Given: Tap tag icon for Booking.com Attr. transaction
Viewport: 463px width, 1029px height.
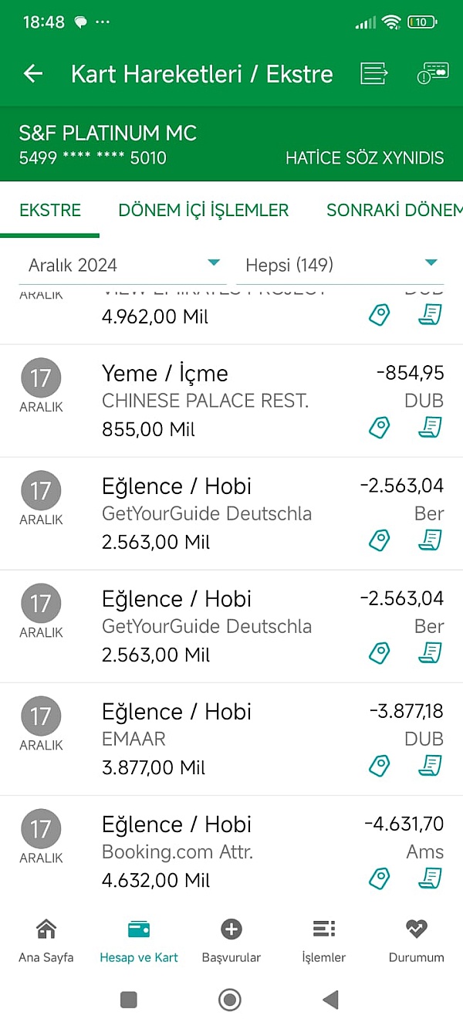Looking at the screenshot, I should [380, 878].
